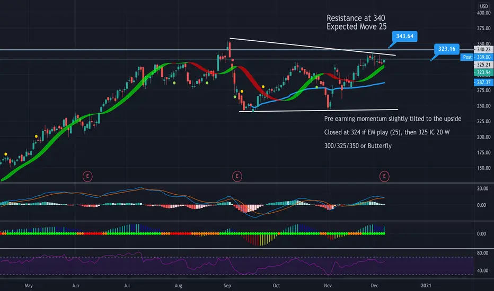Click the earnings marker E near September

point(237,176)
